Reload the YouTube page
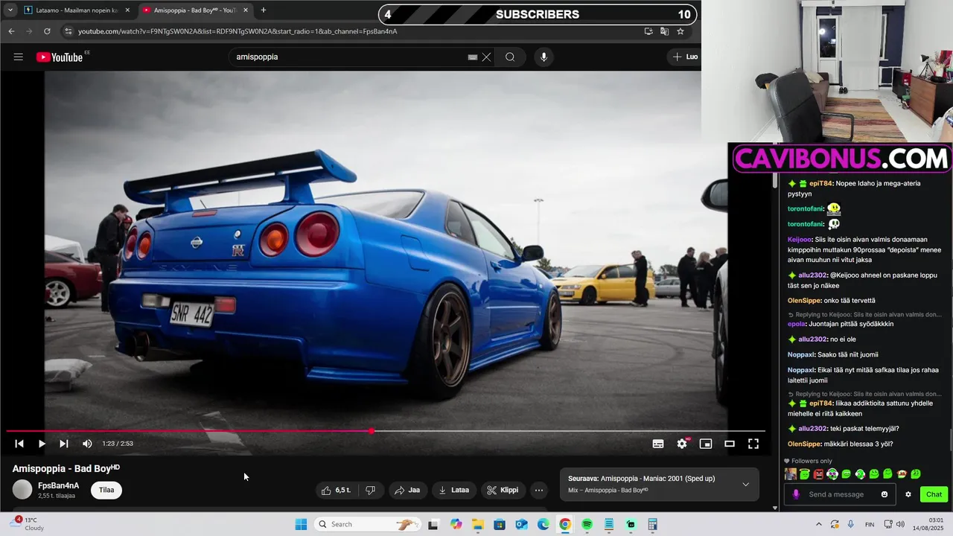Viewport: 953px width, 536px height. pyautogui.click(x=47, y=31)
